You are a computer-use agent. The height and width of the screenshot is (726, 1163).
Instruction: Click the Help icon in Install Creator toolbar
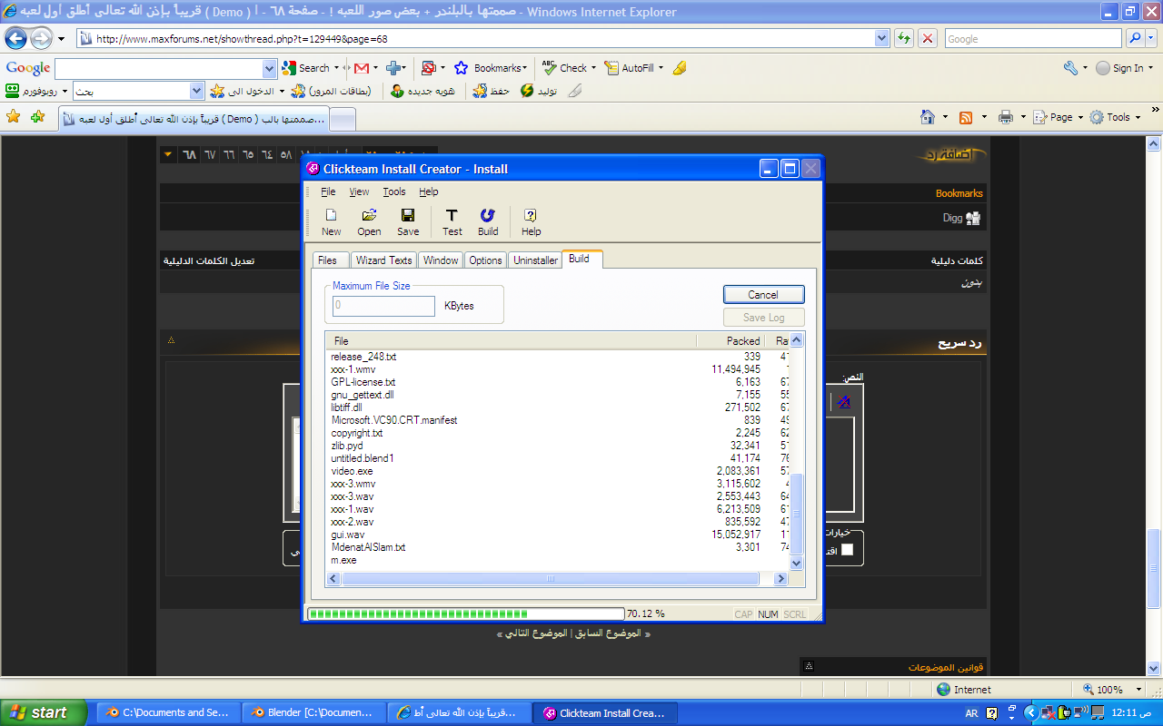531,216
